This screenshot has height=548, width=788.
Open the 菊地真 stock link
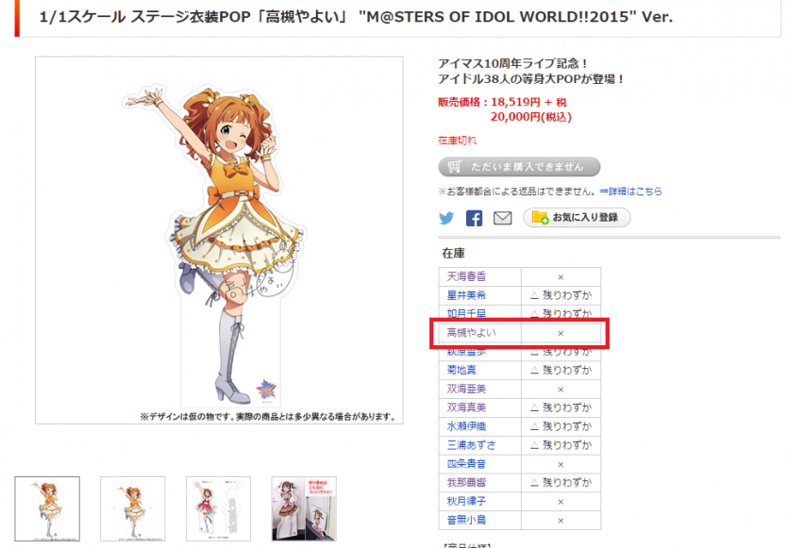(461, 370)
